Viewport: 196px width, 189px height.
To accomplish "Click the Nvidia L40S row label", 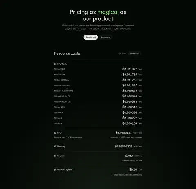I will click(x=59, y=107).
